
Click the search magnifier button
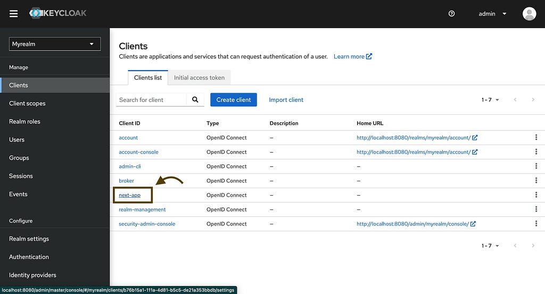[195, 99]
